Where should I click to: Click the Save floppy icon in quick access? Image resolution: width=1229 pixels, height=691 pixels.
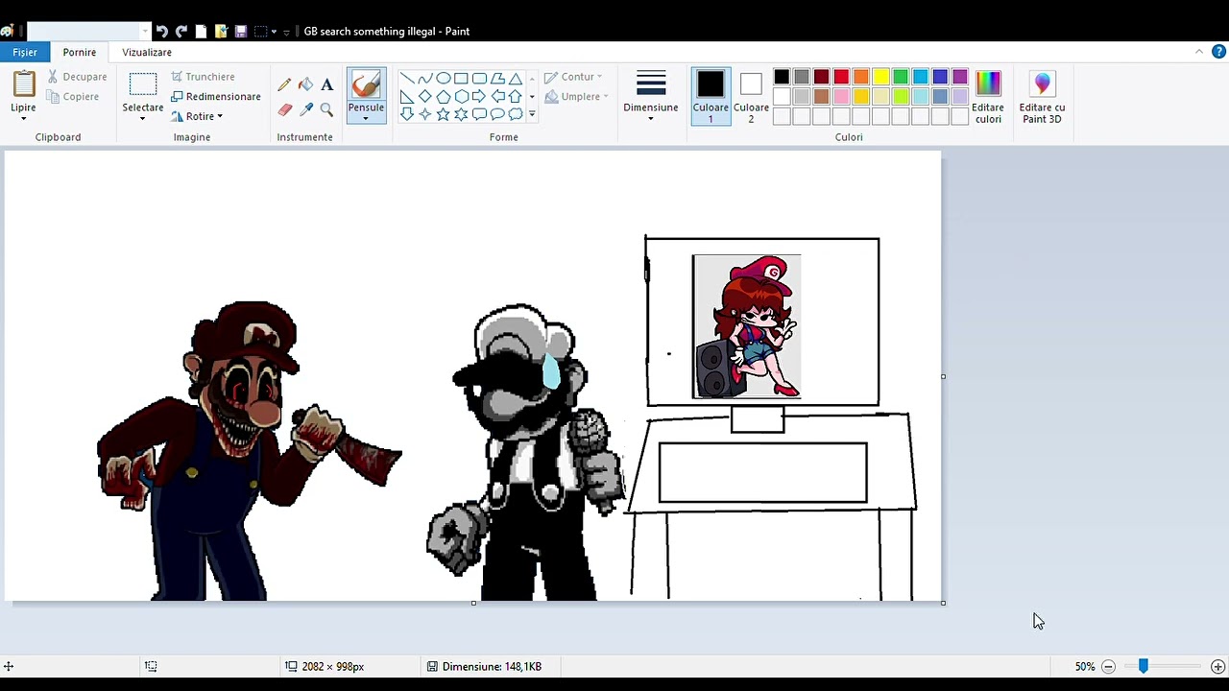241,31
